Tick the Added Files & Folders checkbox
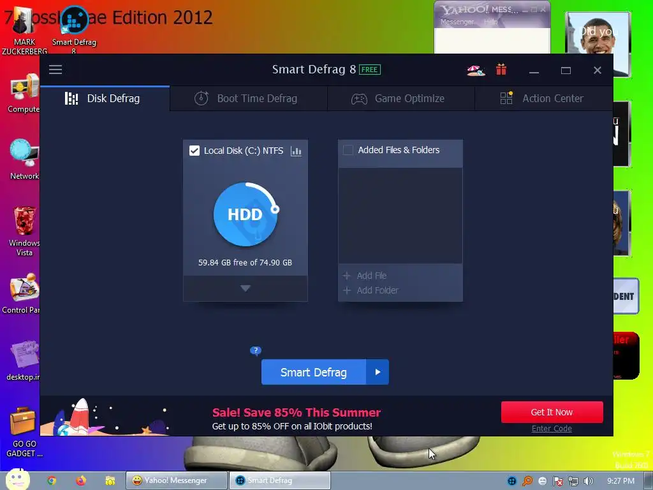Viewport: 653px width, 490px height. (x=348, y=150)
